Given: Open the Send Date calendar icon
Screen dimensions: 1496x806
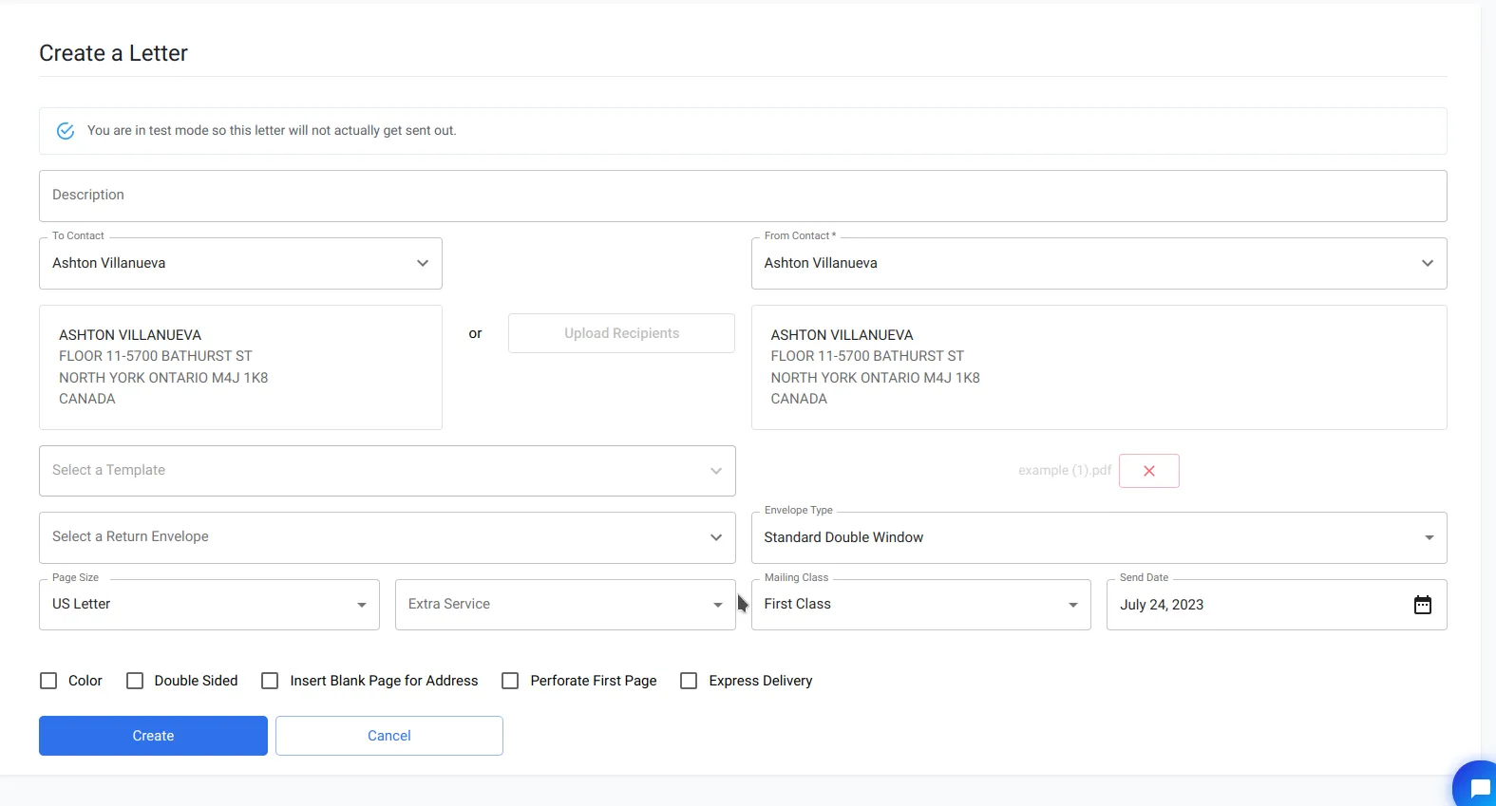Looking at the screenshot, I should coord(1422,605).
